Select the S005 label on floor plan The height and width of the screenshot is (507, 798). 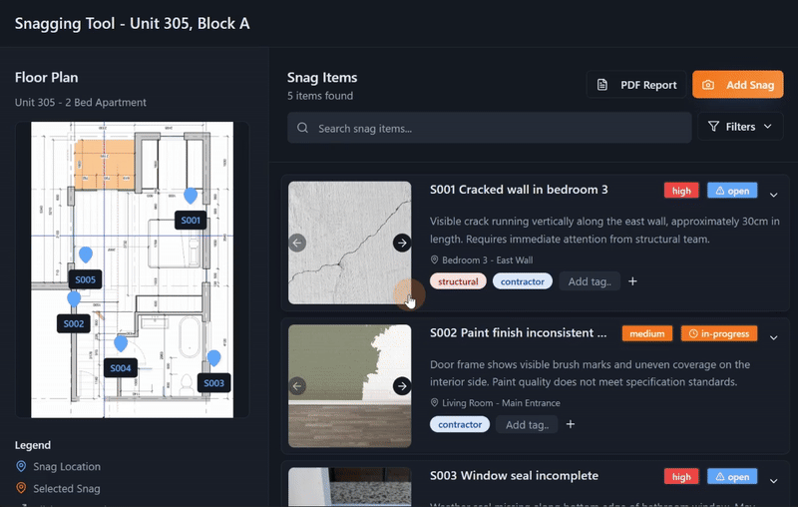click(x=85, y=279)
